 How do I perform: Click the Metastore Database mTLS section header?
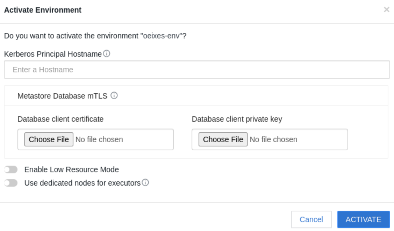point(62,96)
